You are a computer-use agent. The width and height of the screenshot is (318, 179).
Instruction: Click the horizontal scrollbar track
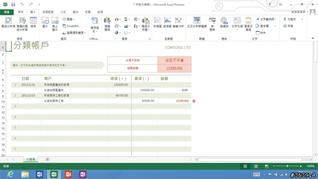(x=253, y=160)
